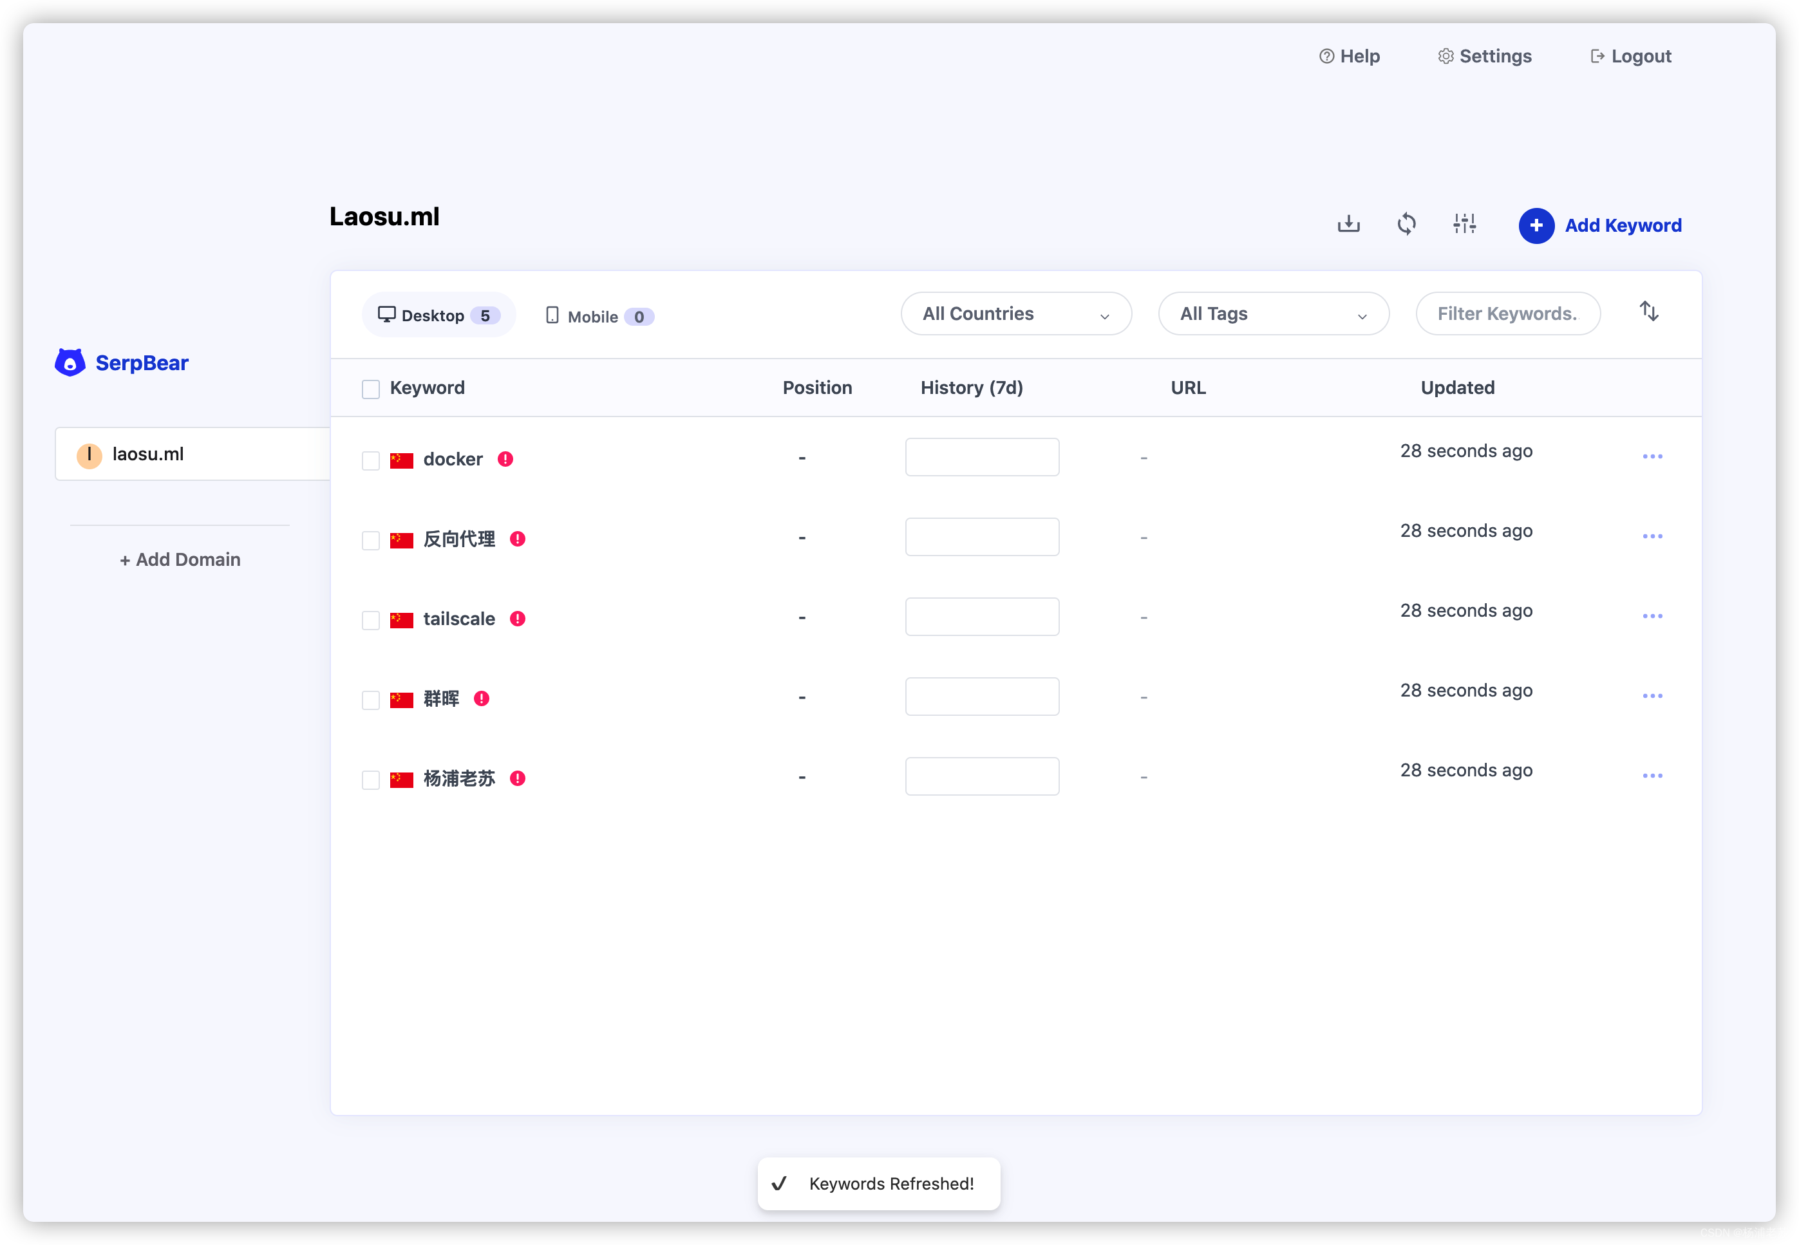This screenshot has width=1799, height=1245.
Task: Click the filter/settings sliders icon
Action: pyautogui.click(x=1465, y=224)
